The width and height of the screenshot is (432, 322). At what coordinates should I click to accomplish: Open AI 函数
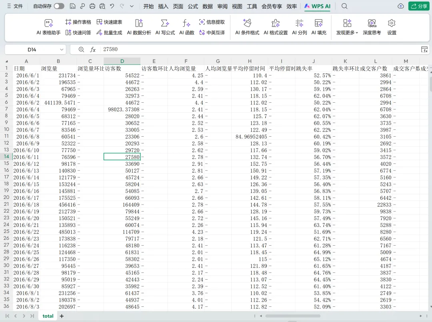point(187,27)
